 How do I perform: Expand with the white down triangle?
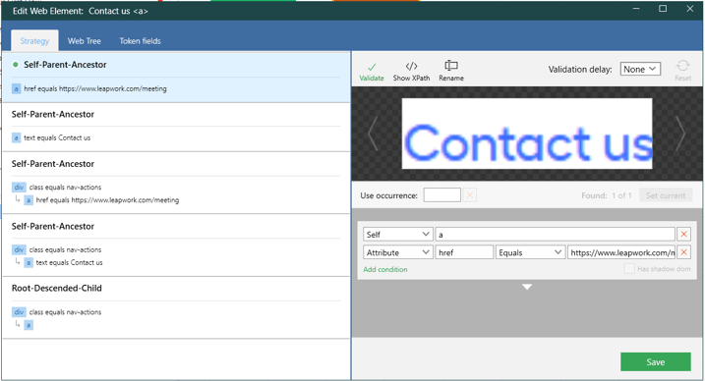[527, 287]
